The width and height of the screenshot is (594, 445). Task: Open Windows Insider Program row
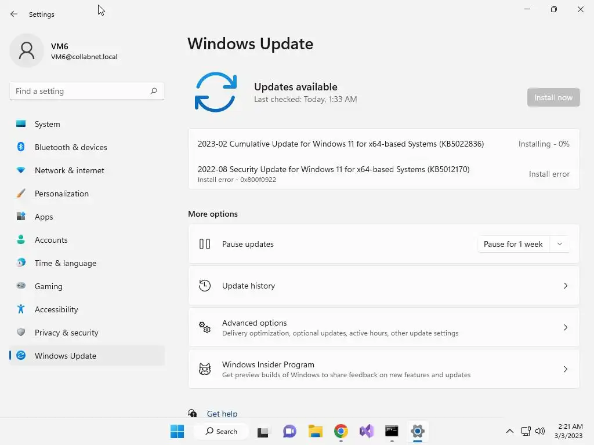(x=384, y=369)
